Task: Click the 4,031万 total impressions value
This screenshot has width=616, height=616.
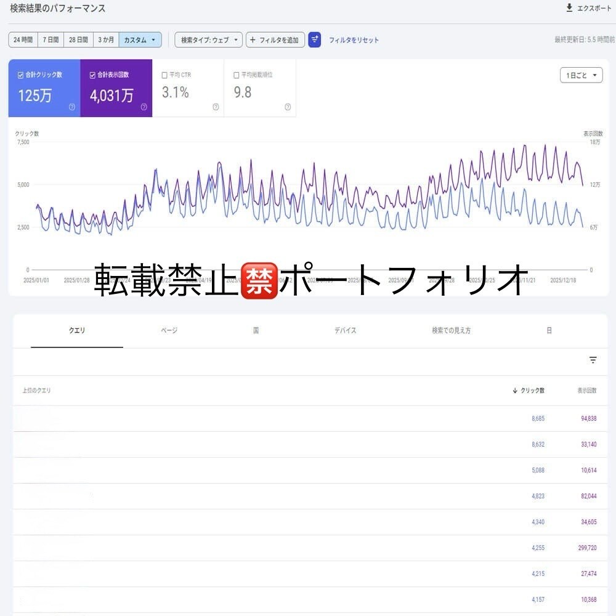Action: pos(111,95)
